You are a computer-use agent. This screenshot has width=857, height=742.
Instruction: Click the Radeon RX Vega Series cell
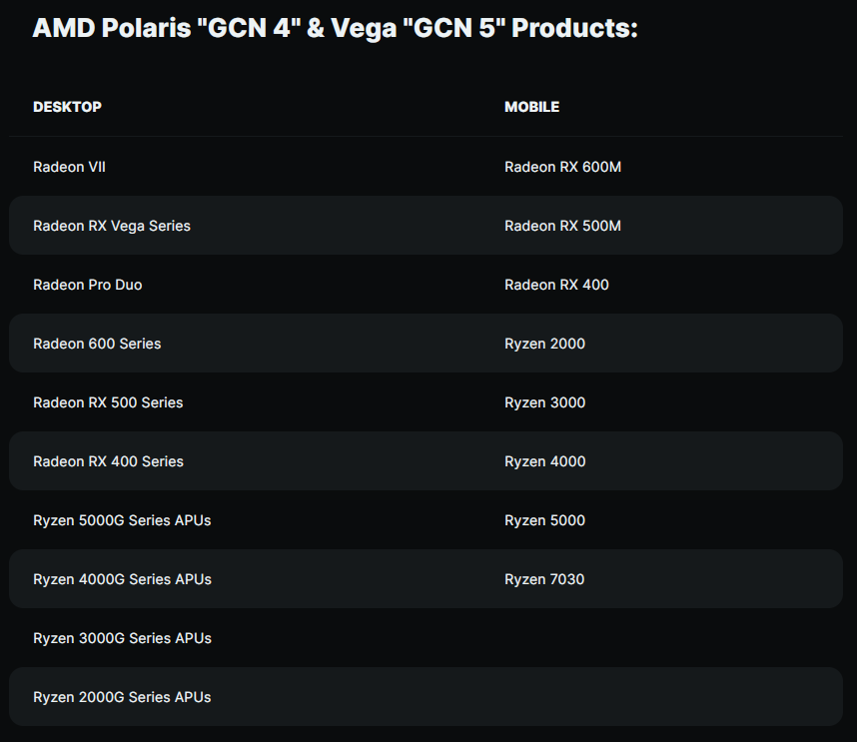(112, 226)
